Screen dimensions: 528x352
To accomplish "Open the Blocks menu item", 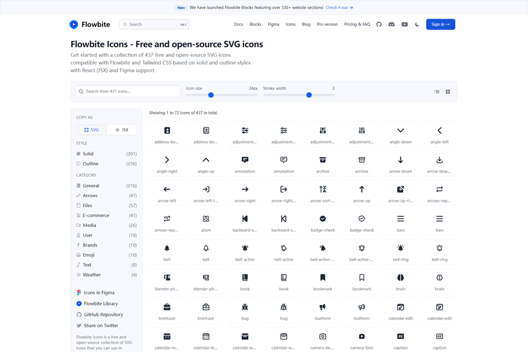I will [255, 25].
